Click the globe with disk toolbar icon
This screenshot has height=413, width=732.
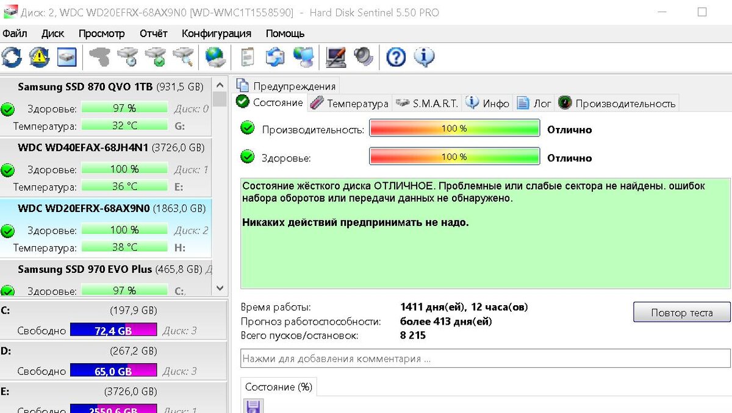(215, 57)
